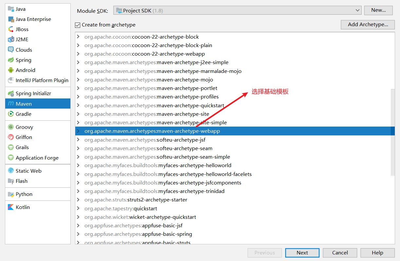The image size is (400, 261).
Task: Click the Next button
Action: click(x=302, y=252)
